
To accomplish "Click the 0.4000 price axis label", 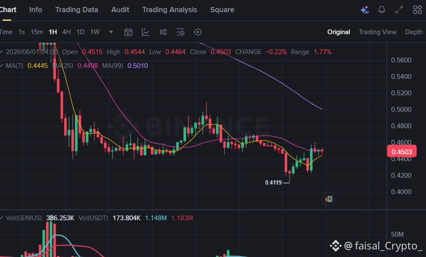I will [401, 192].
